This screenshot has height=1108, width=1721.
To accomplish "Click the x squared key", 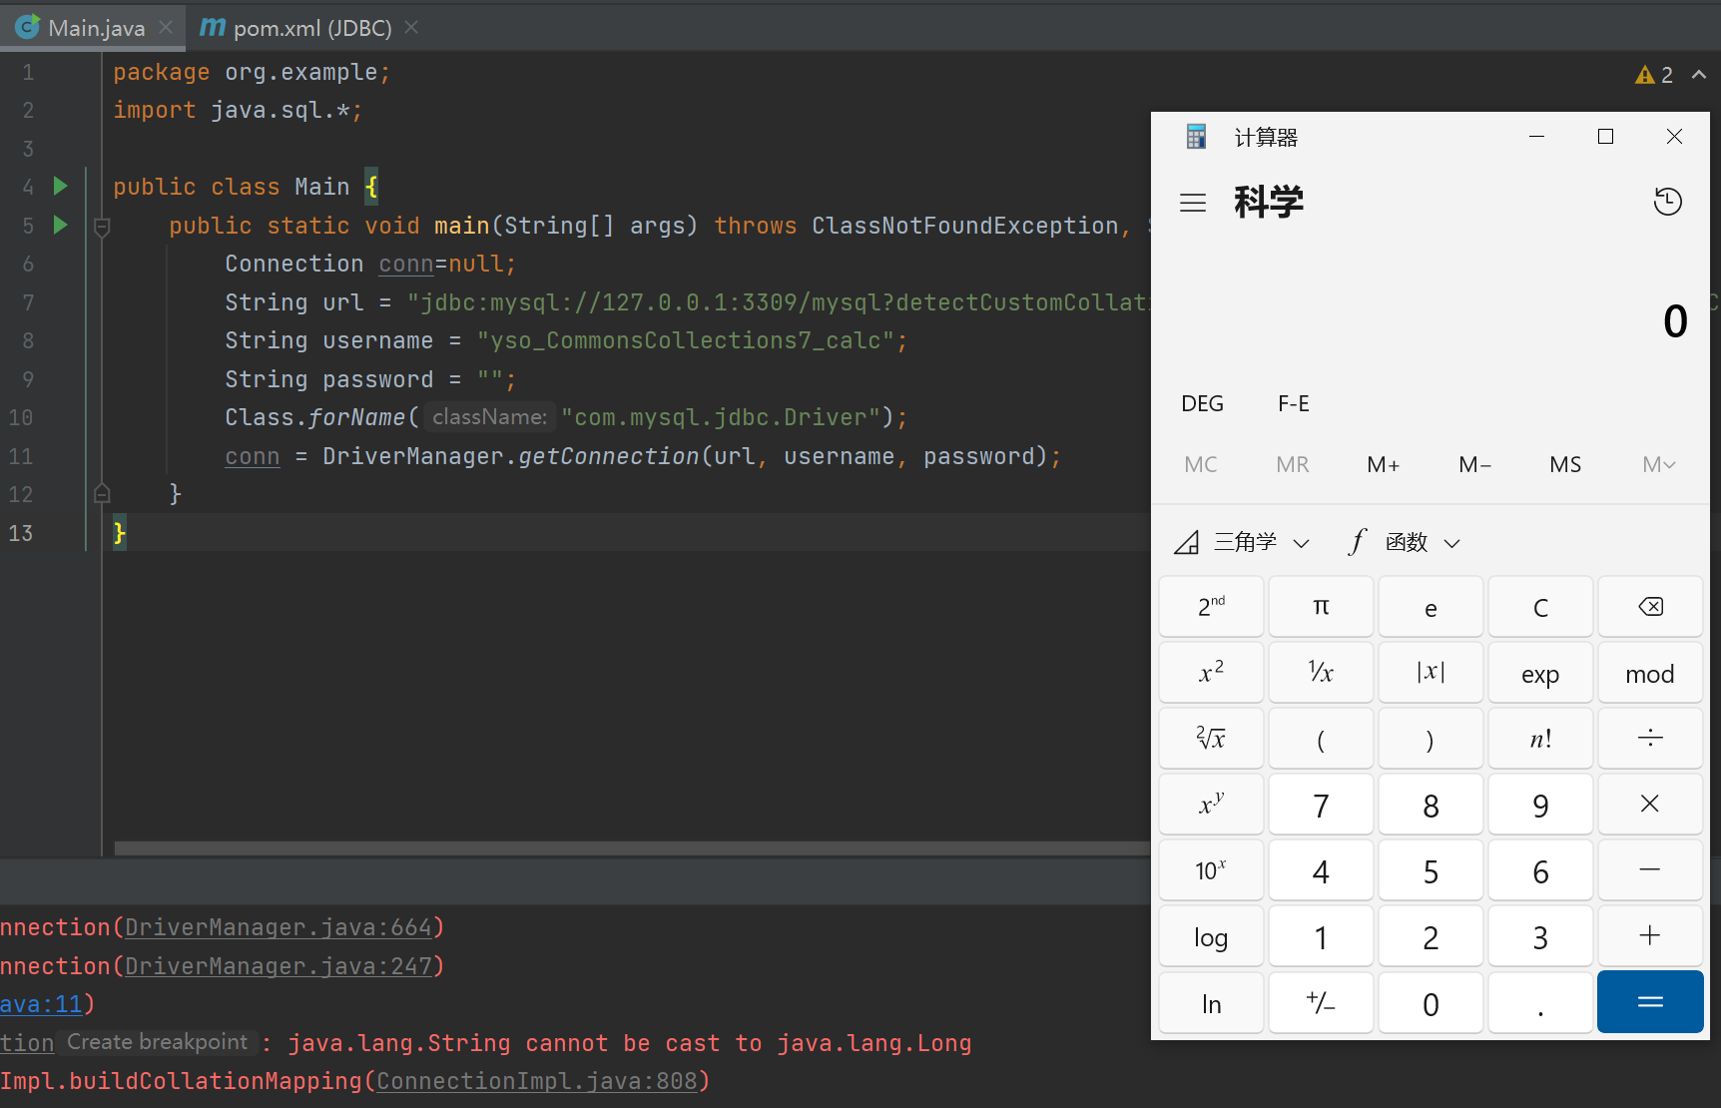I will 1211,673.
